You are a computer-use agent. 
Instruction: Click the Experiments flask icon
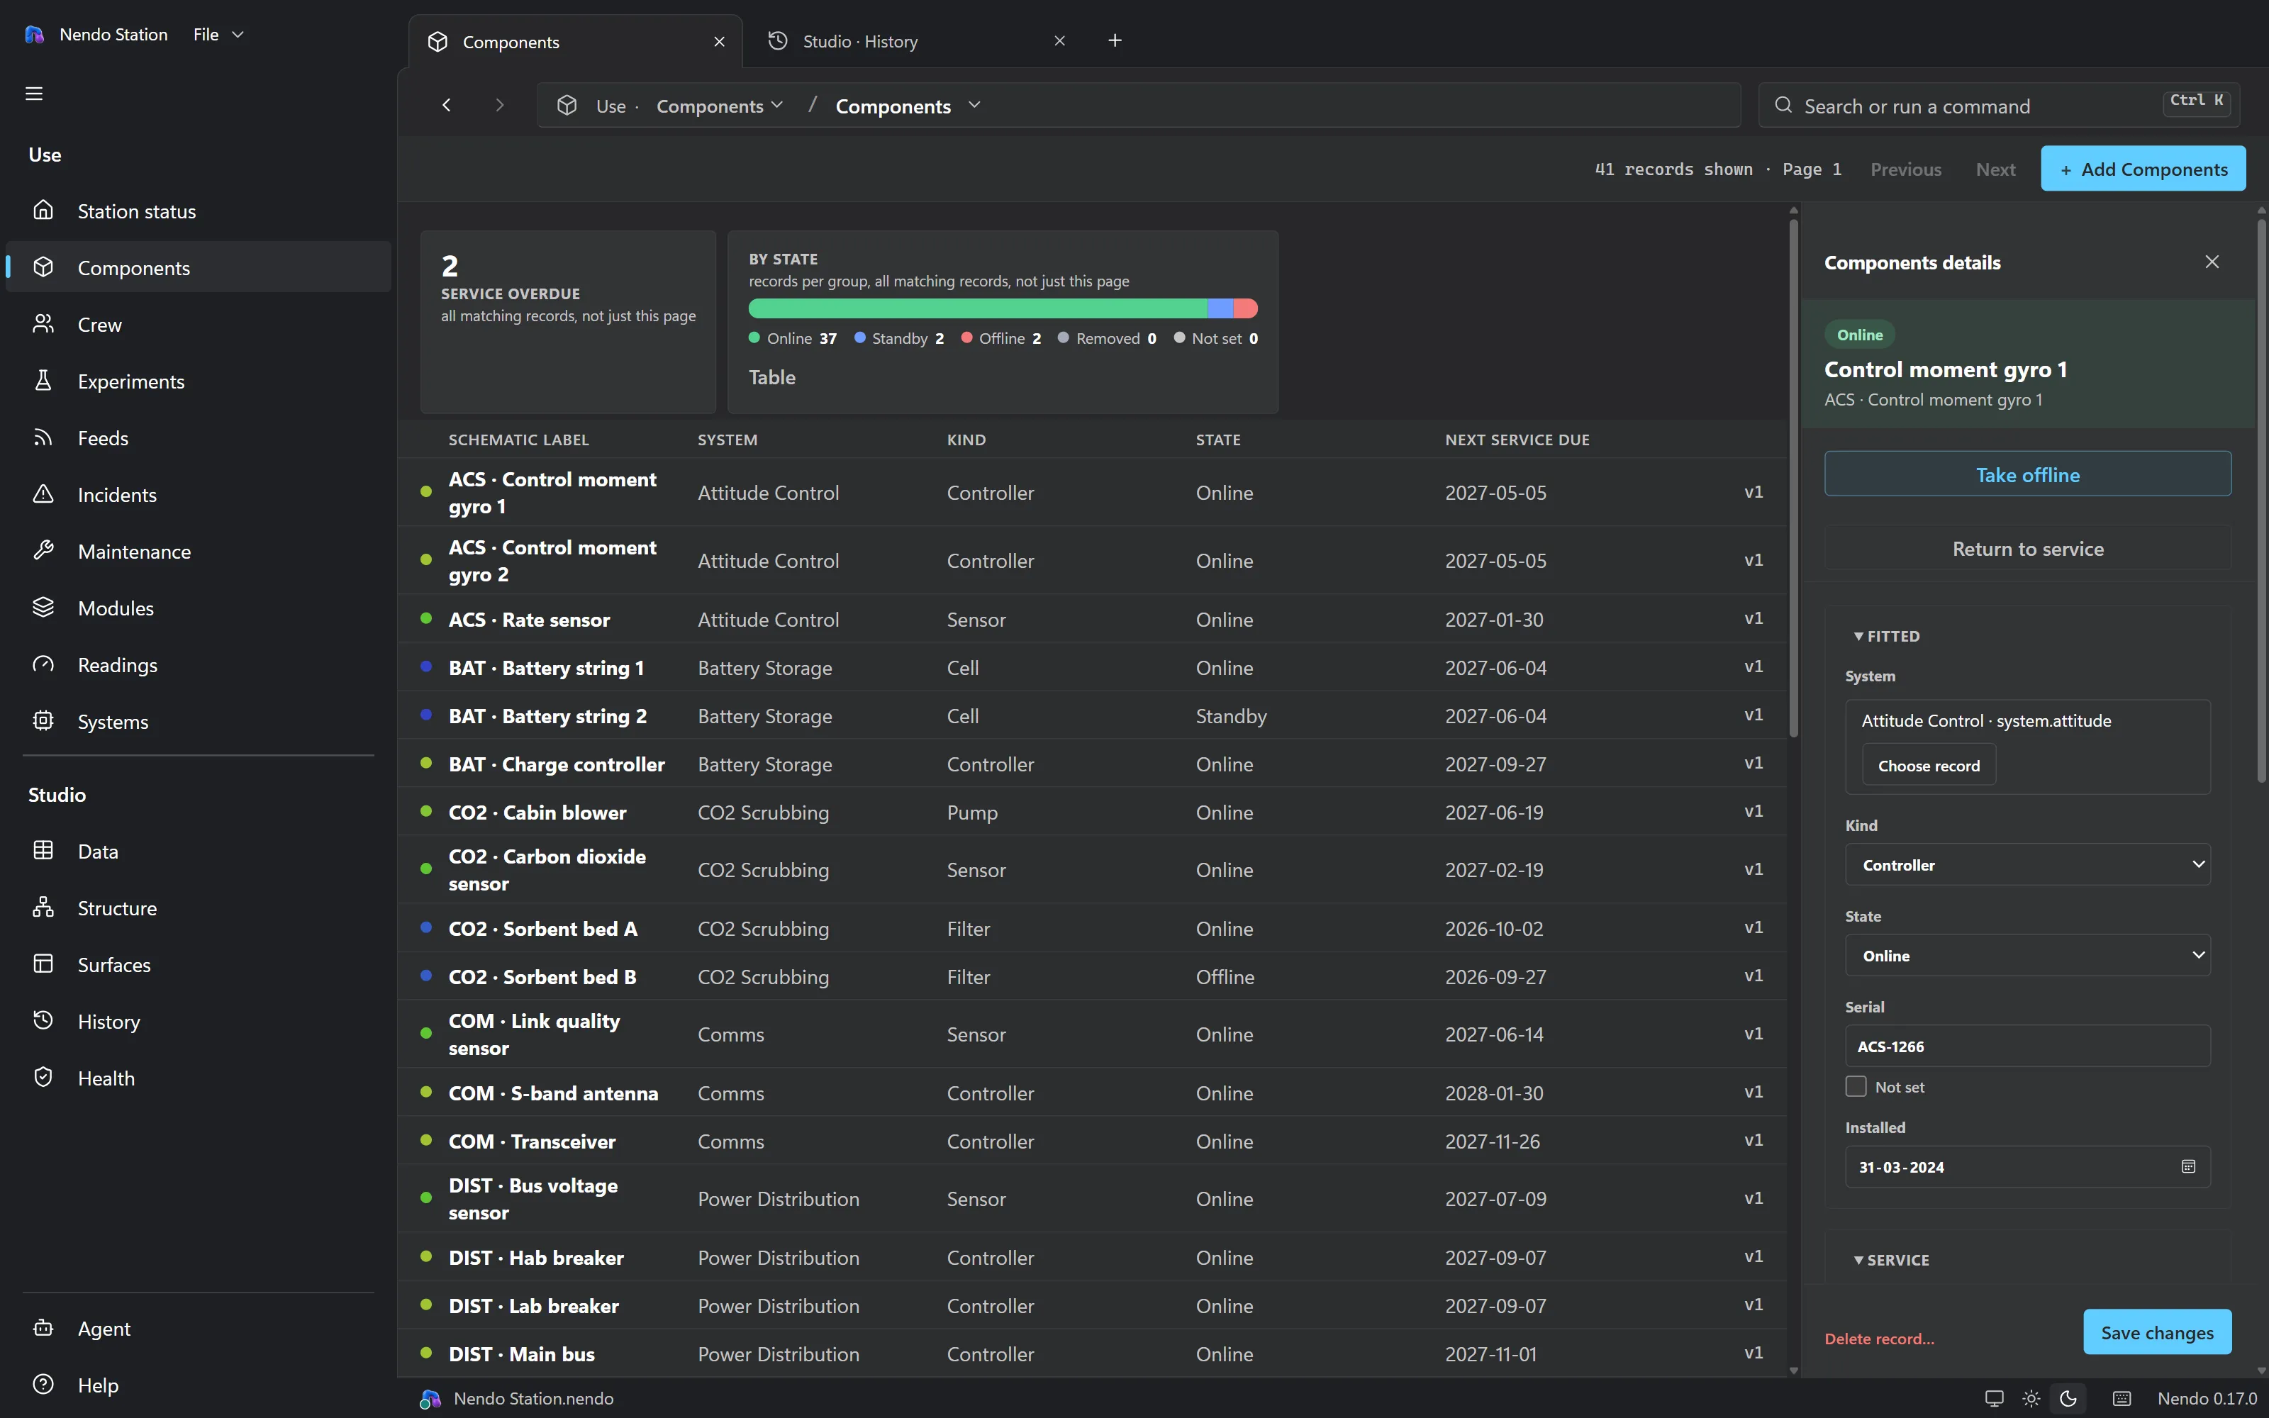point(43,380)
